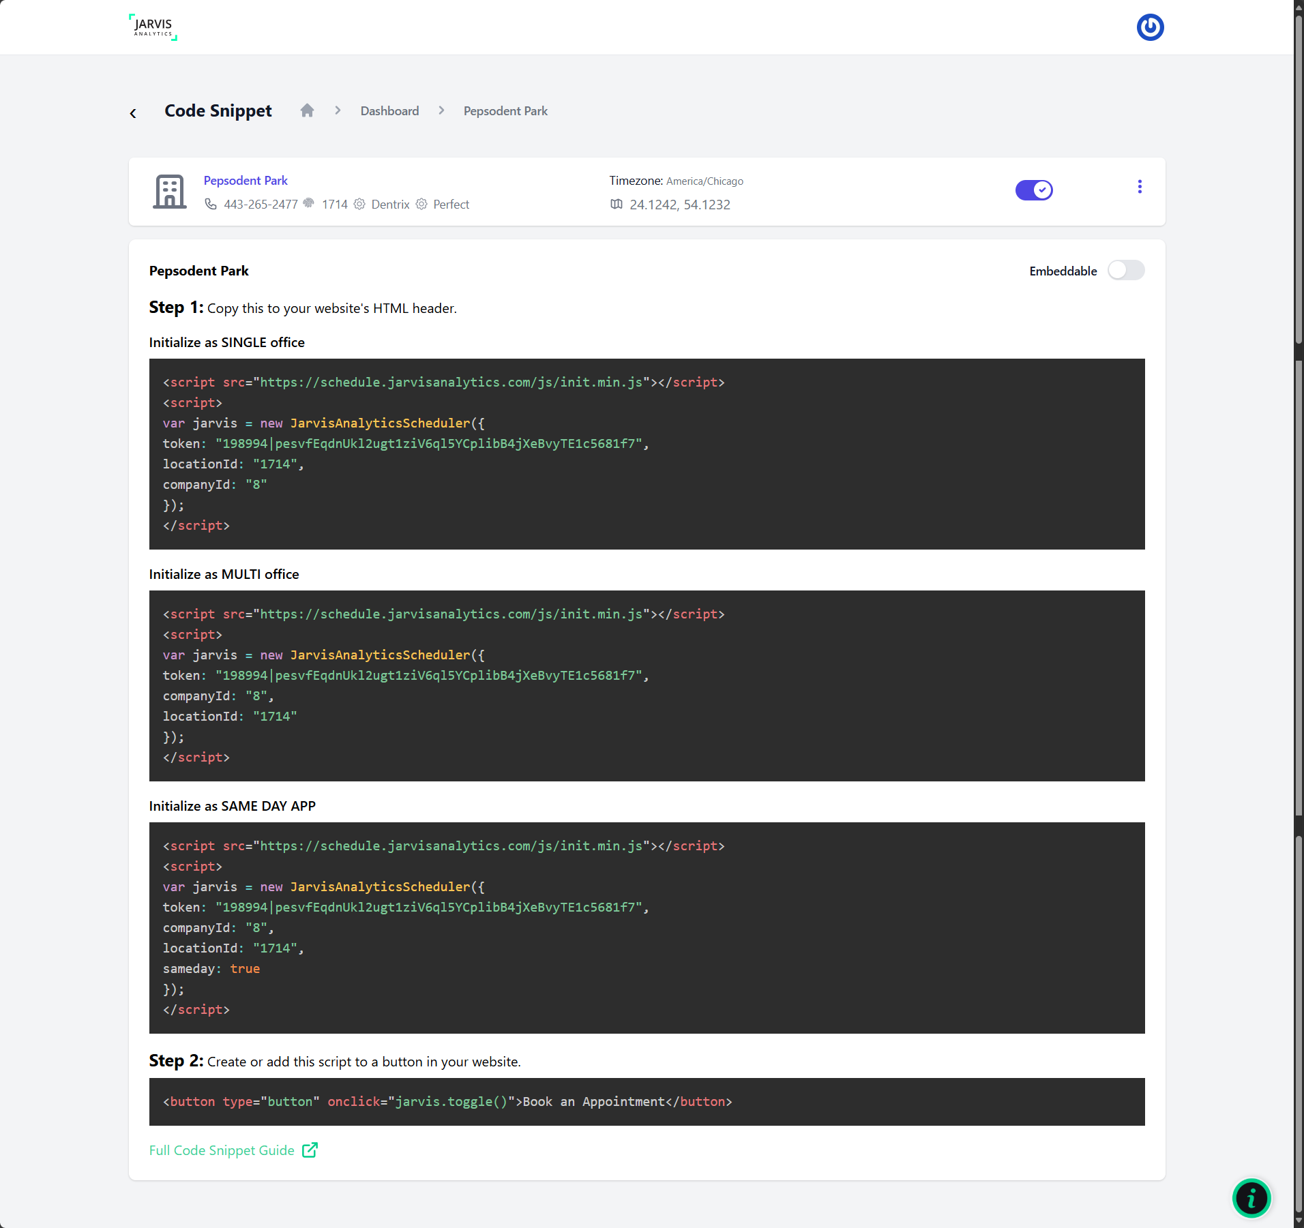Image resolution: width=1304 pixels, height=1228 pixels.
Task: Click the home breadcrumb icon
Action: (x=307, y=110)
